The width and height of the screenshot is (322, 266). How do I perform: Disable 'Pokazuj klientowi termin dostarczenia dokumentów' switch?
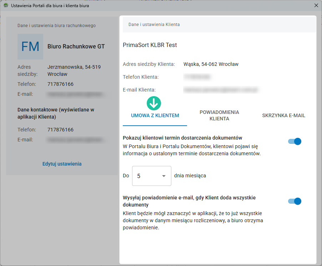(295, 141)
